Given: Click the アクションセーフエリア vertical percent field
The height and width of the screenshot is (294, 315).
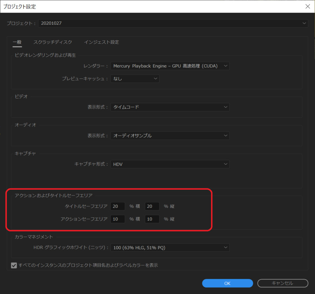Looking at the screenshot, I should 152,219.
